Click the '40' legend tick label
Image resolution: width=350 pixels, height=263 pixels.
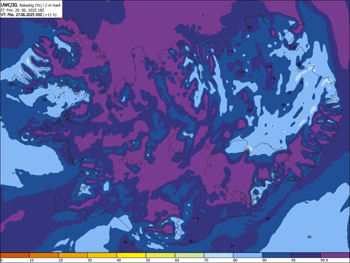click(119, 260)
